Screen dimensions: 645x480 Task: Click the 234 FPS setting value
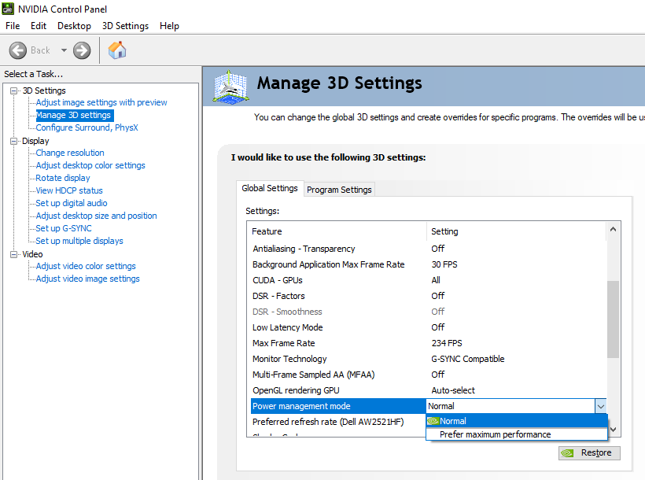coord(447,343)
